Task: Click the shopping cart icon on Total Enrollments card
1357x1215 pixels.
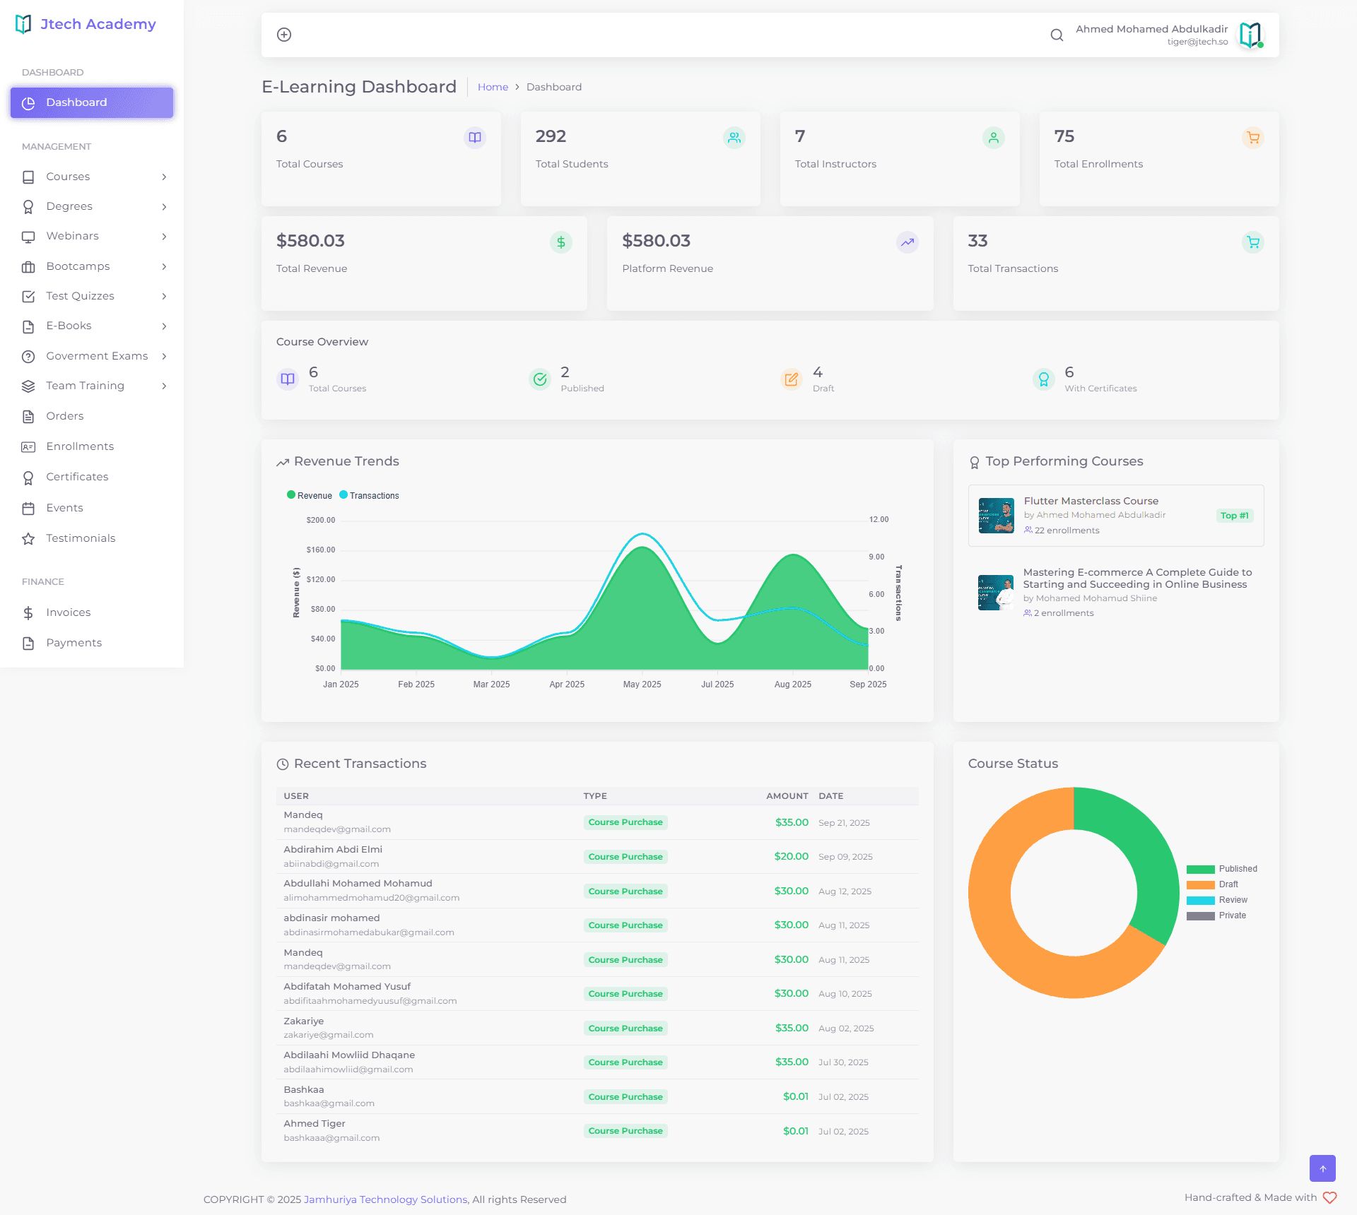Action: tap(1252, 138)
